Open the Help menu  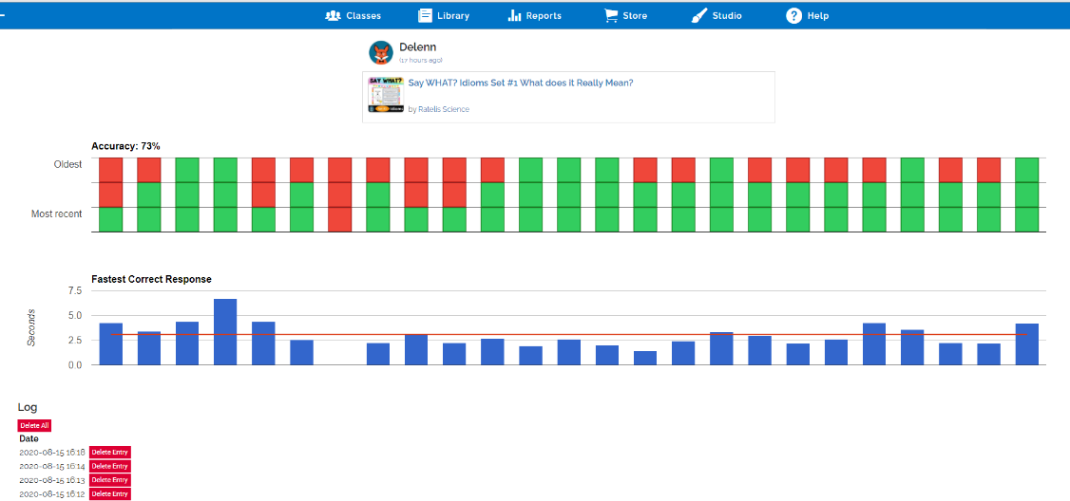(808, 16)
